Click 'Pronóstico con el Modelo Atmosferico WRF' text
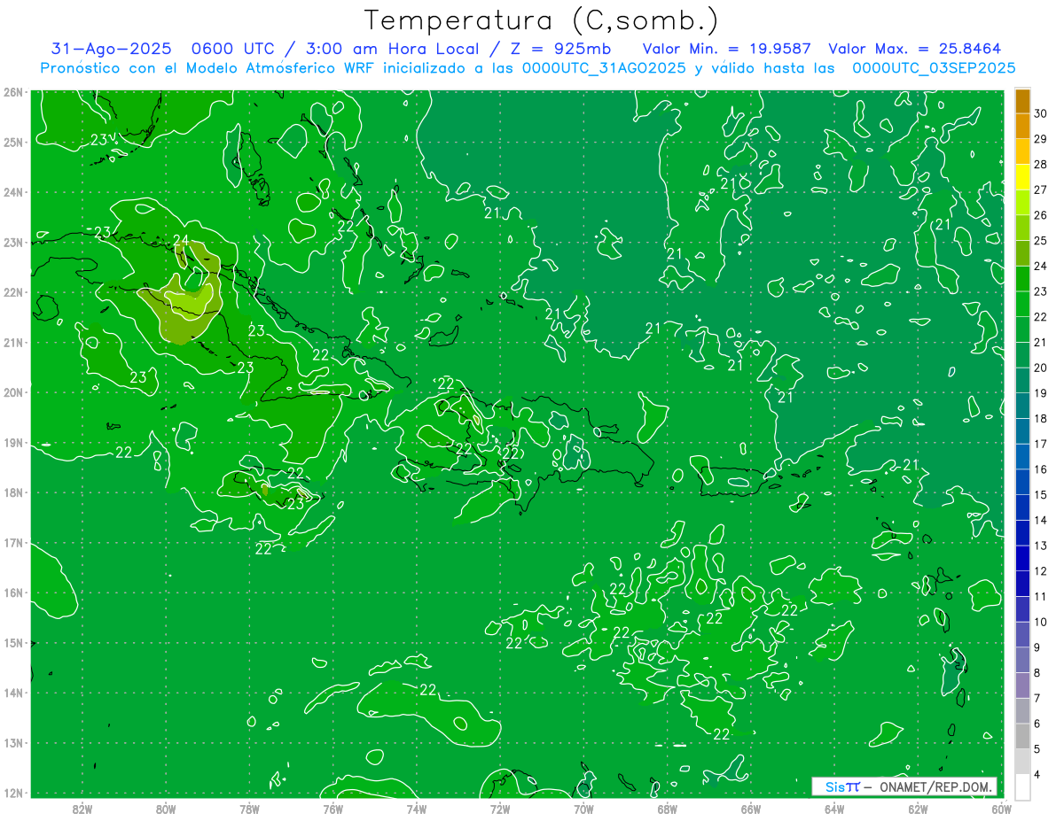The height and width of the screenshot is (821, 1064). [208, 68]
